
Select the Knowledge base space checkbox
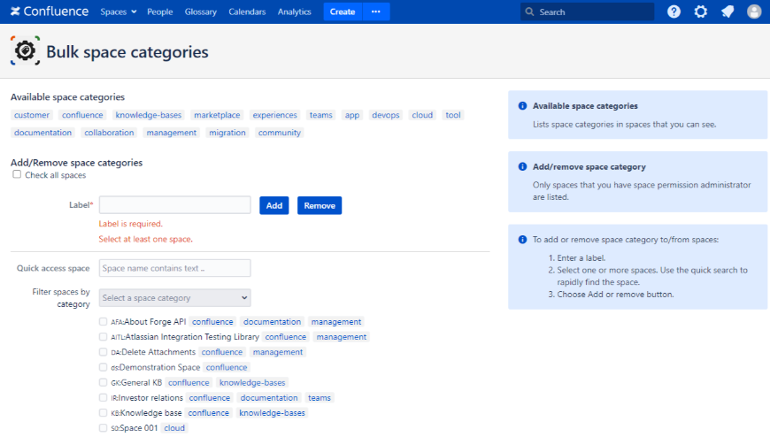pos(104,413)
